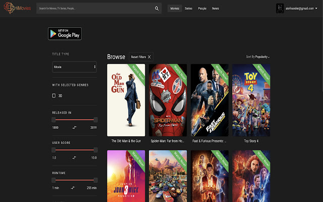Click the Runtime minimum slider handle

pos(53,180)
